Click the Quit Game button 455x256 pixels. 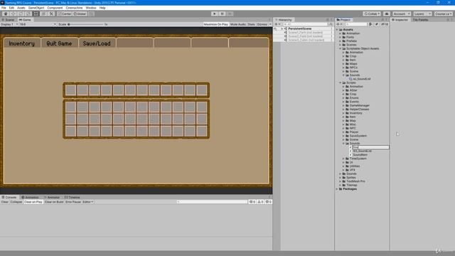59,43
